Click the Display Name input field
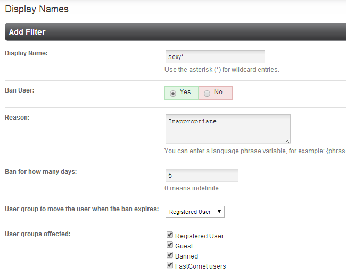 (x=215, y=57)
